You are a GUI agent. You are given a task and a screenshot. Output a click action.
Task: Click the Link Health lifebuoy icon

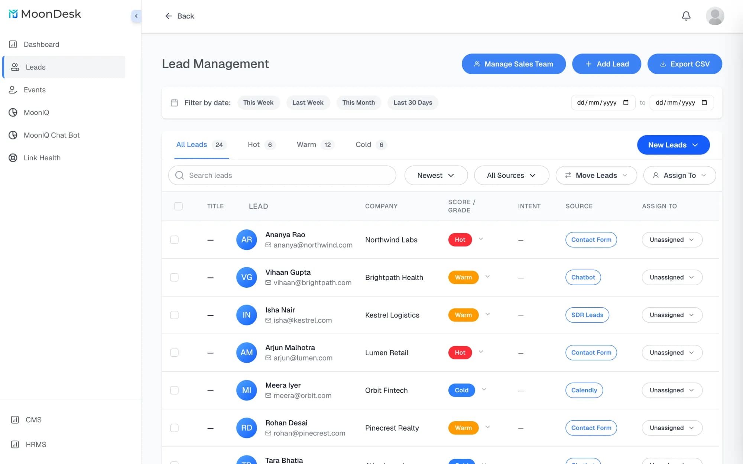pos(13,158)
